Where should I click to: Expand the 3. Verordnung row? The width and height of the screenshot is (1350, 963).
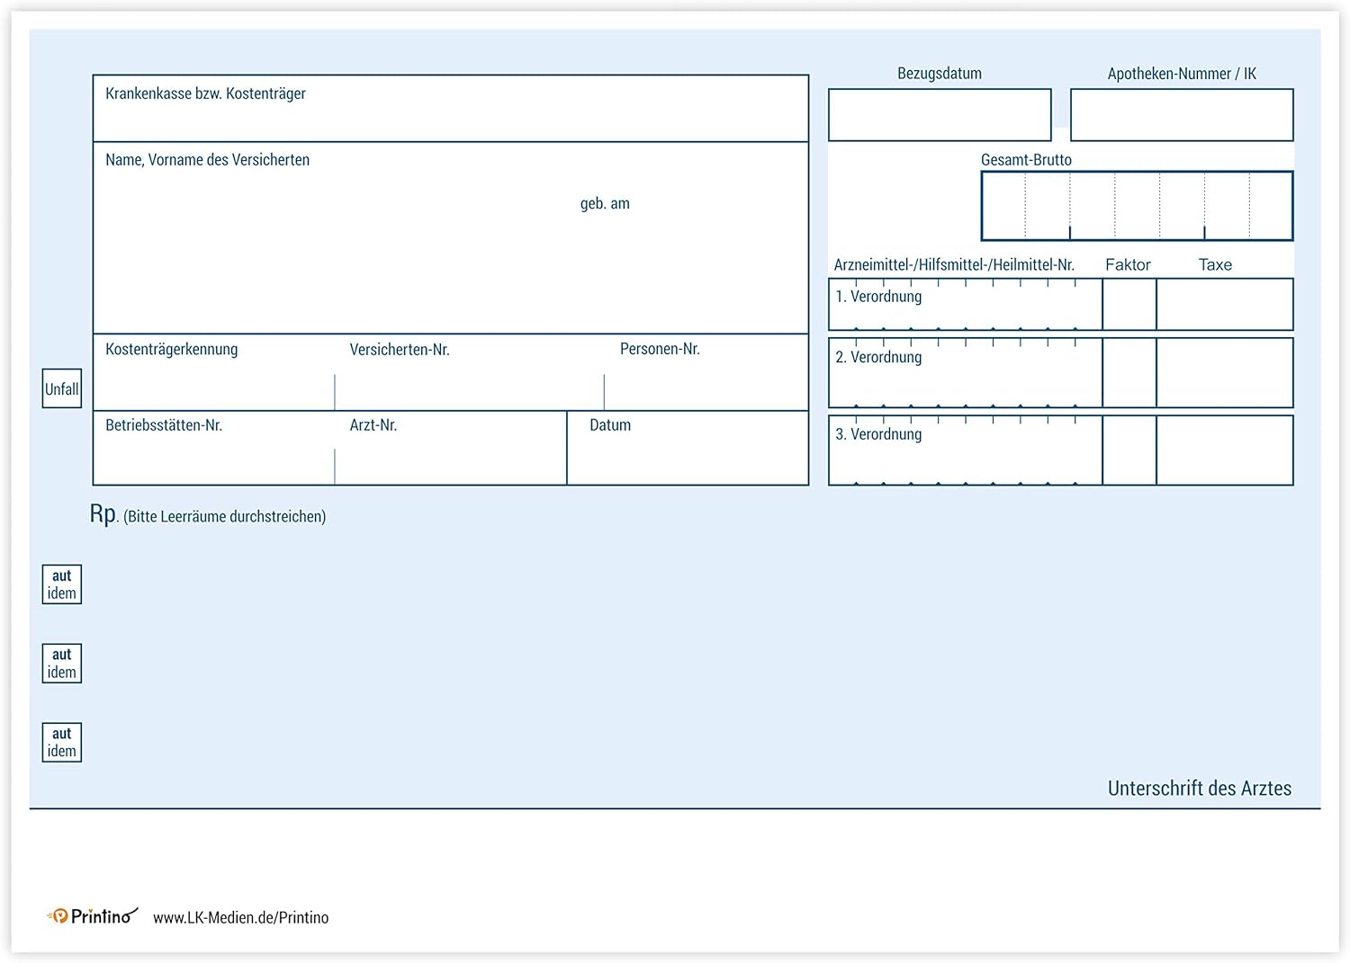pyautogui.click(x=963, y=450)
